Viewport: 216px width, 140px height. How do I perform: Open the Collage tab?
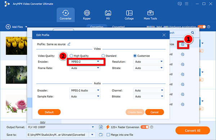tap(129, 15)
